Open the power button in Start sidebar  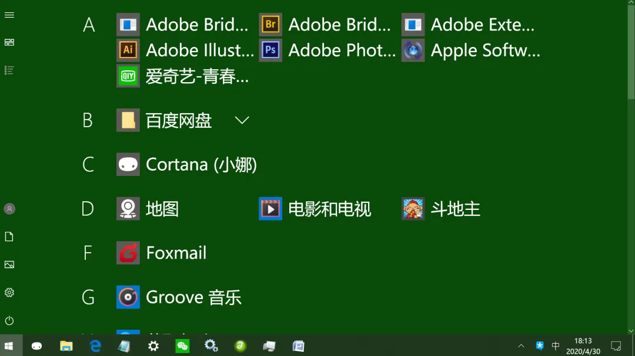coord(9,320)
